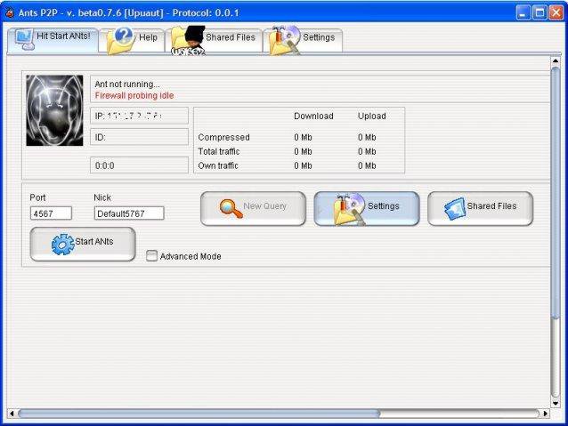Click the Shared Files button label
This screenshot has height=426, width=568.
(491, 206)
